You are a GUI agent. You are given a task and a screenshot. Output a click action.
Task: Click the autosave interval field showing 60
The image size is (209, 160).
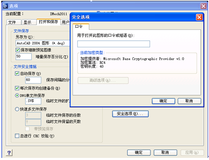coord(33,80)
